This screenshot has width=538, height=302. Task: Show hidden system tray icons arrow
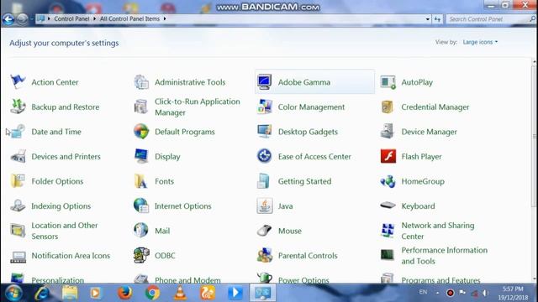pos(437,293)
